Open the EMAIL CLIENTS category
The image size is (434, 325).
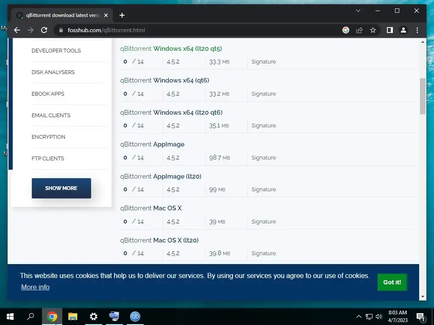[51, 115]
